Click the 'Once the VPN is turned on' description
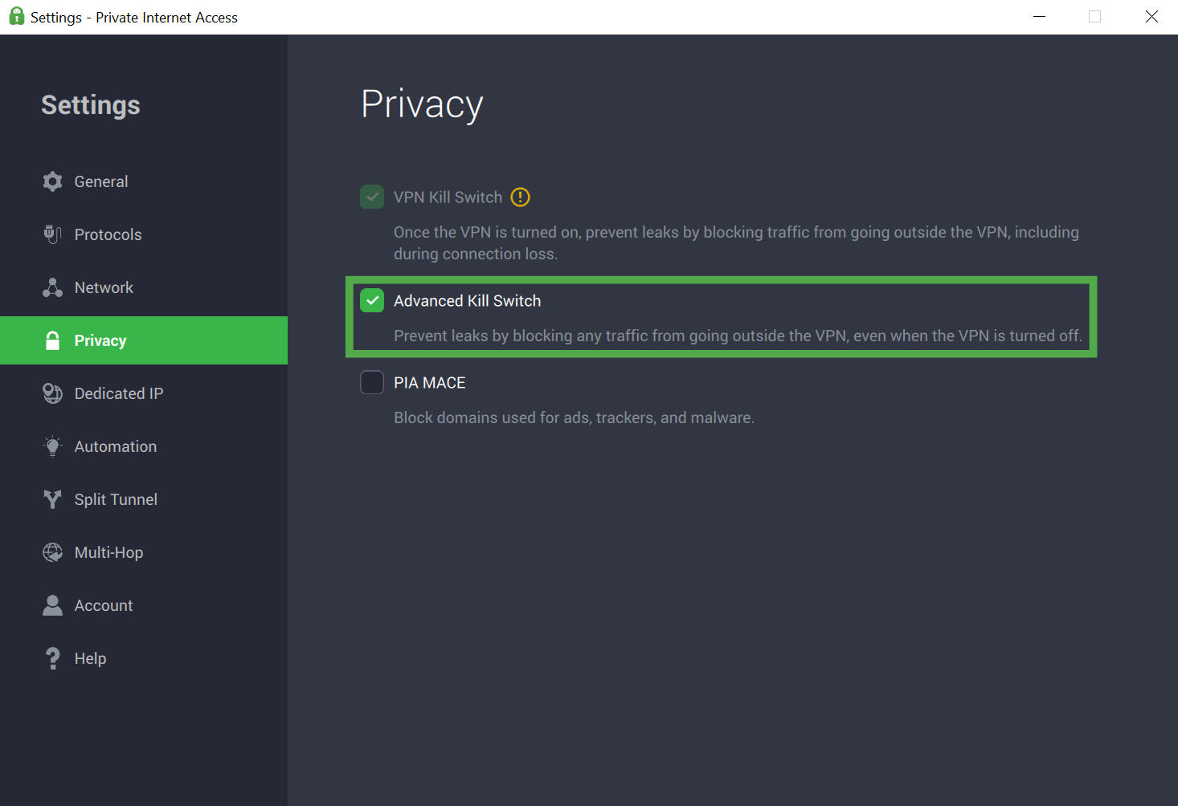 736,242
